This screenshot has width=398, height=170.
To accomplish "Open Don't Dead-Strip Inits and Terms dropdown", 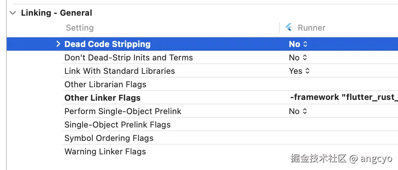I will (x=298, y=58).
